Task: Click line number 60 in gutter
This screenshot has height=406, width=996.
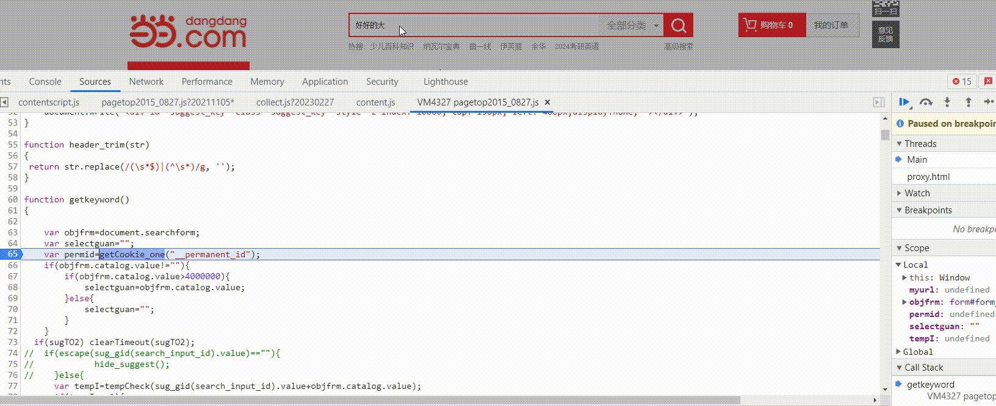Action: point(13,199)
